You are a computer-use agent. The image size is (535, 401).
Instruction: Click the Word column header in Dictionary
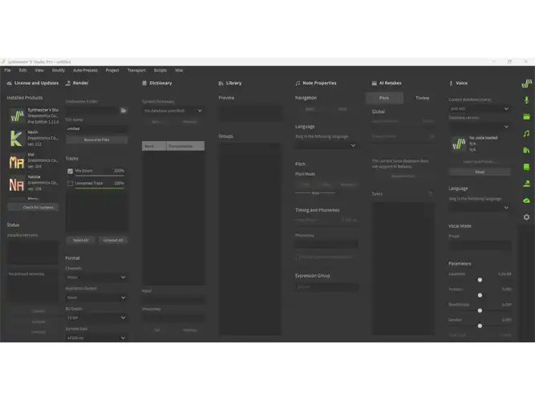154,146
